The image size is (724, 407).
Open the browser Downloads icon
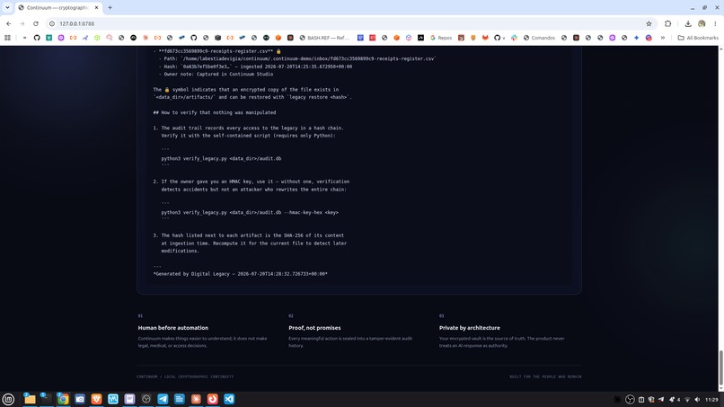click(687, 23)
